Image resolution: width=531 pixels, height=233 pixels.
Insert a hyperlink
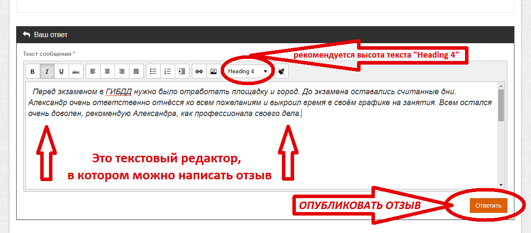click(199, 72)
